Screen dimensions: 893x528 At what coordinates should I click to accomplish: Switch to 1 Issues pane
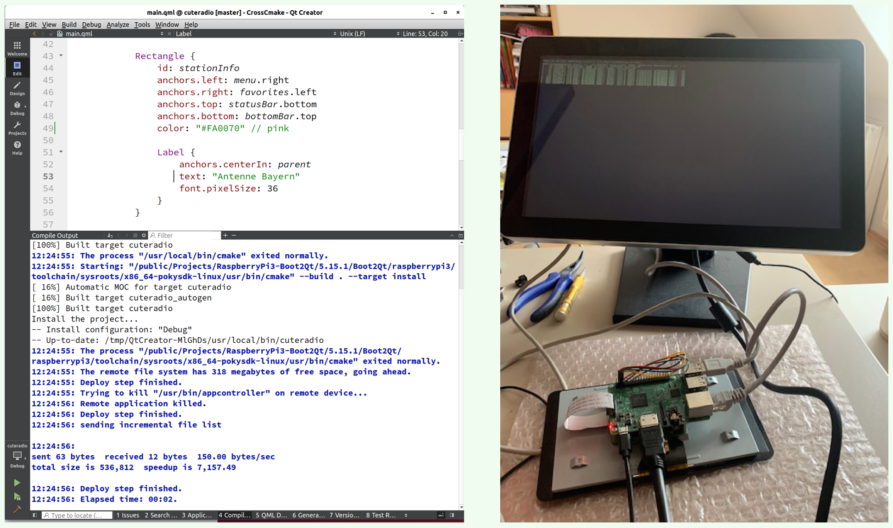128,515
